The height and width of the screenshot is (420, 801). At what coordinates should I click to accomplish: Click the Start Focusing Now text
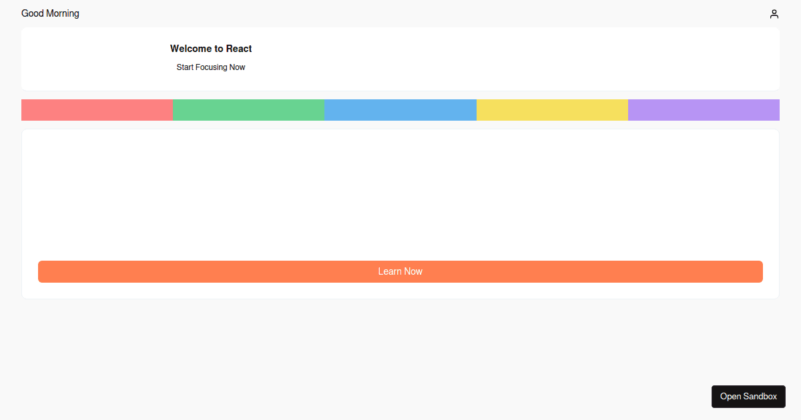point(211,67)
